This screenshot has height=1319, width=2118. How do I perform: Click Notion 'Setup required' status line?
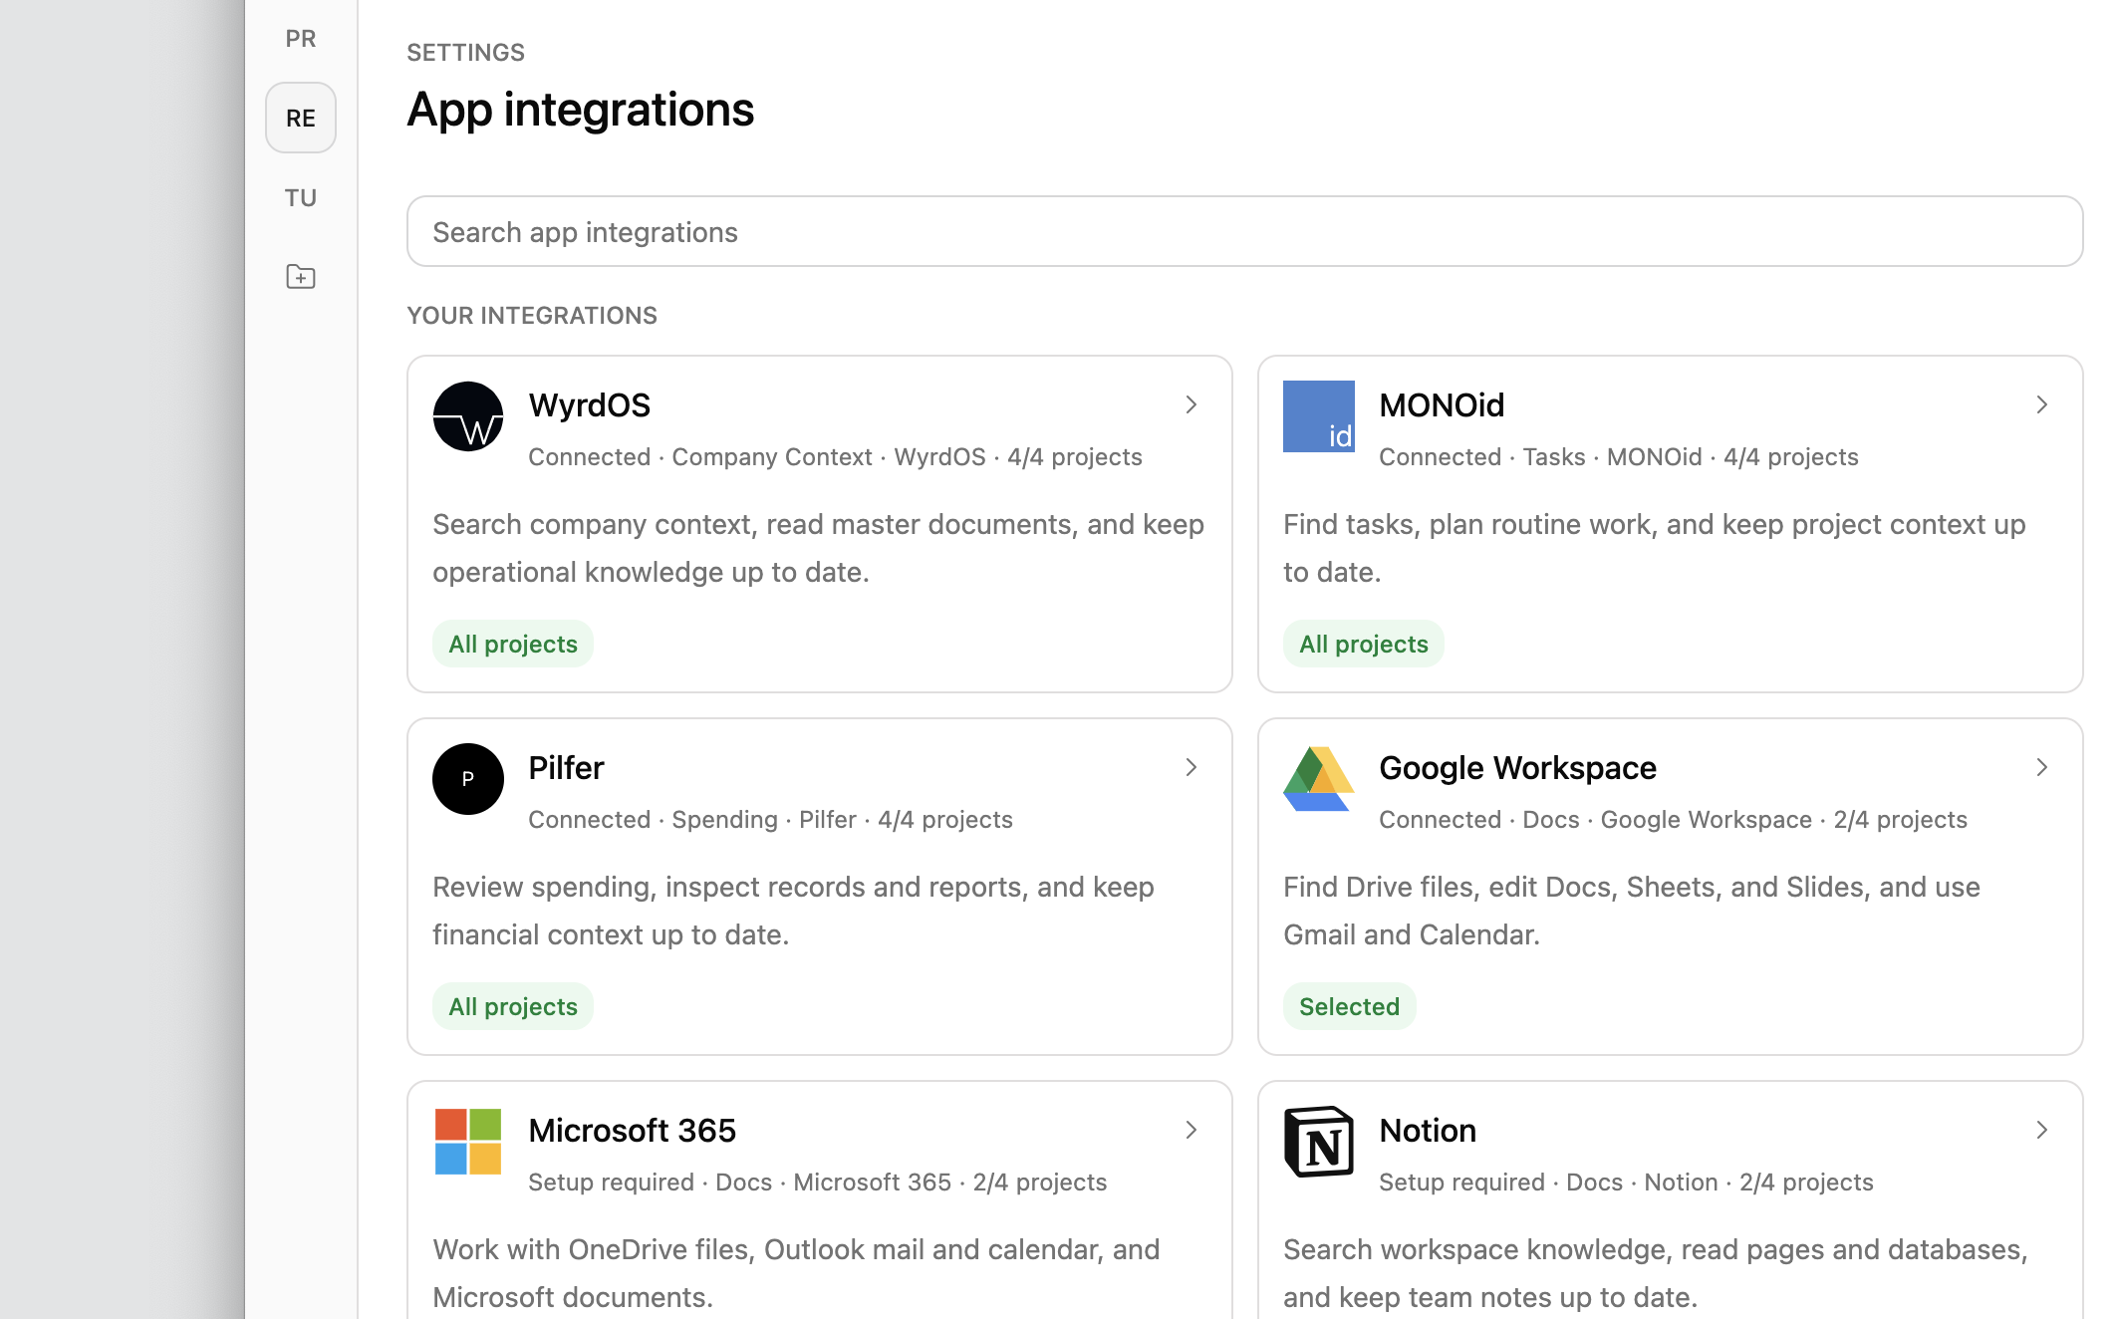[x=1626, y=1182]
